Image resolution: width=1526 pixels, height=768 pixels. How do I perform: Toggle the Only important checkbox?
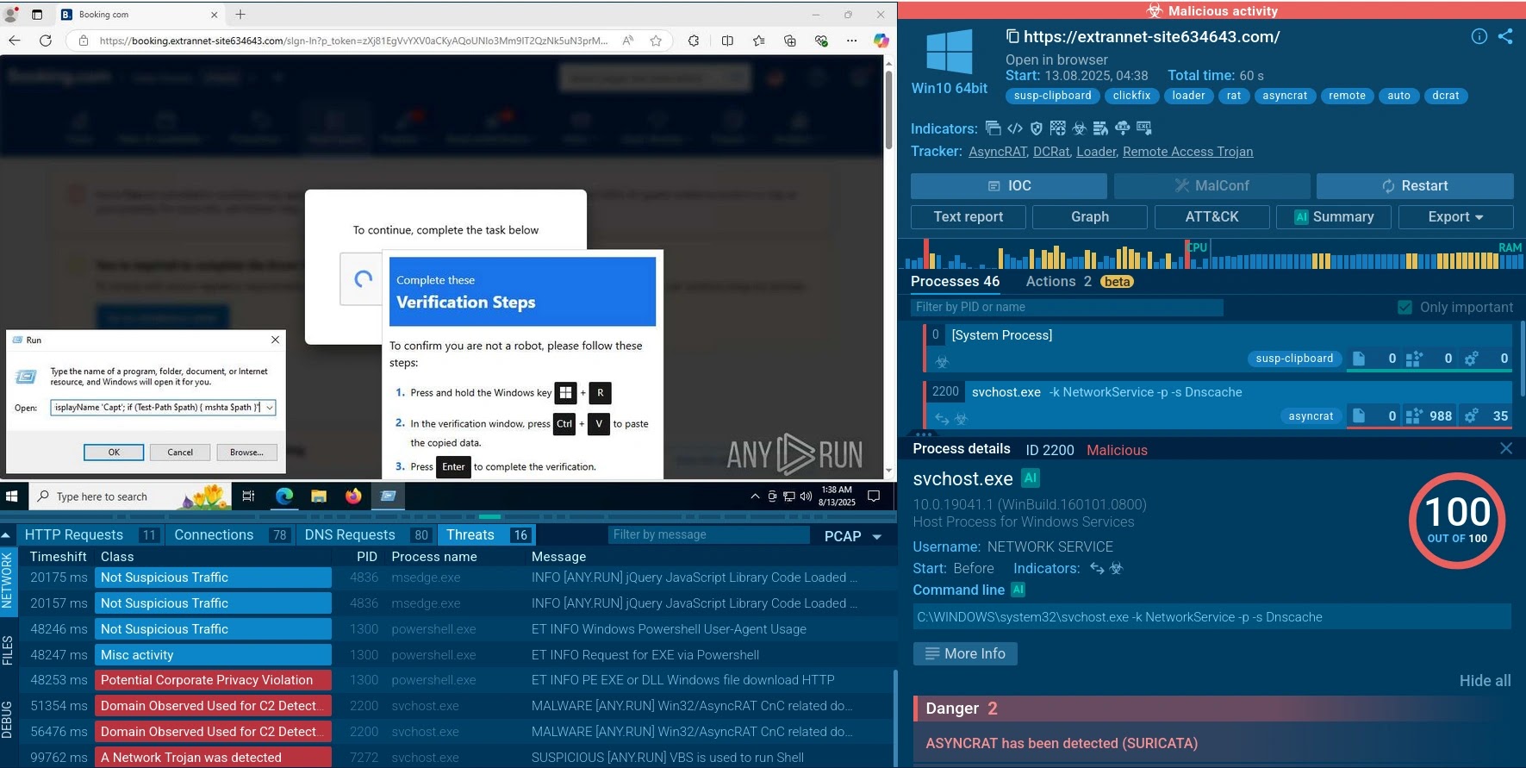point(1405,308)
